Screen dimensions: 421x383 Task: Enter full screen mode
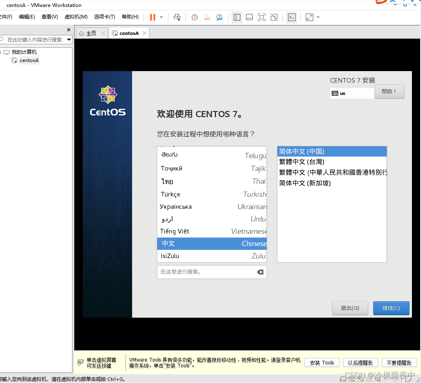[261, 17]
